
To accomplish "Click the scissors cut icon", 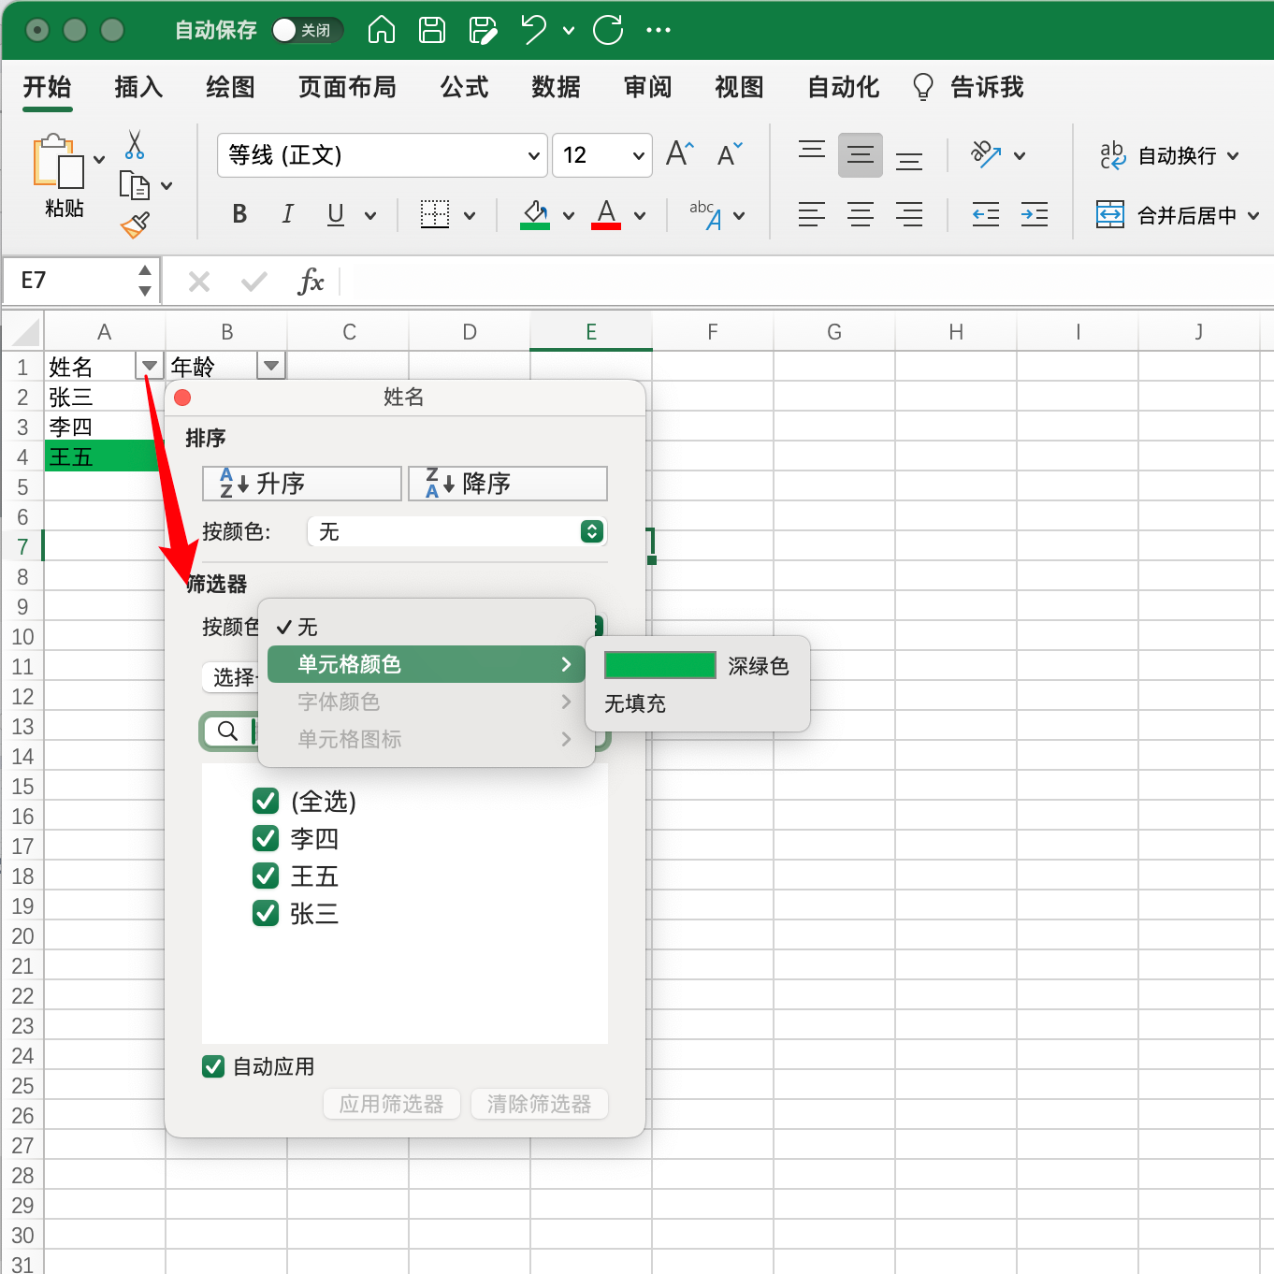I will click(x=135, y=145).
